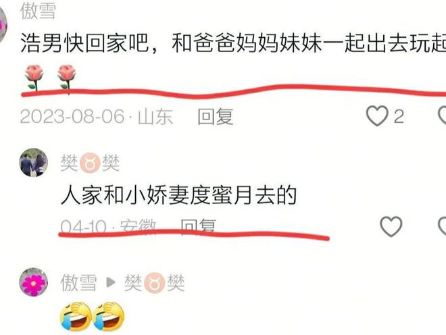Click the reply arrow between 傲雪 and 樊樊

pos(110,282)
